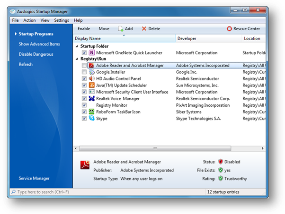Click the Enable toolbar button
This screenshot has width=285, height=214.
coord(84,29)
